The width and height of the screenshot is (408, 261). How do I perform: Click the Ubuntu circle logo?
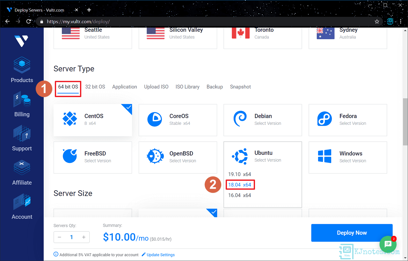[240, 156]
